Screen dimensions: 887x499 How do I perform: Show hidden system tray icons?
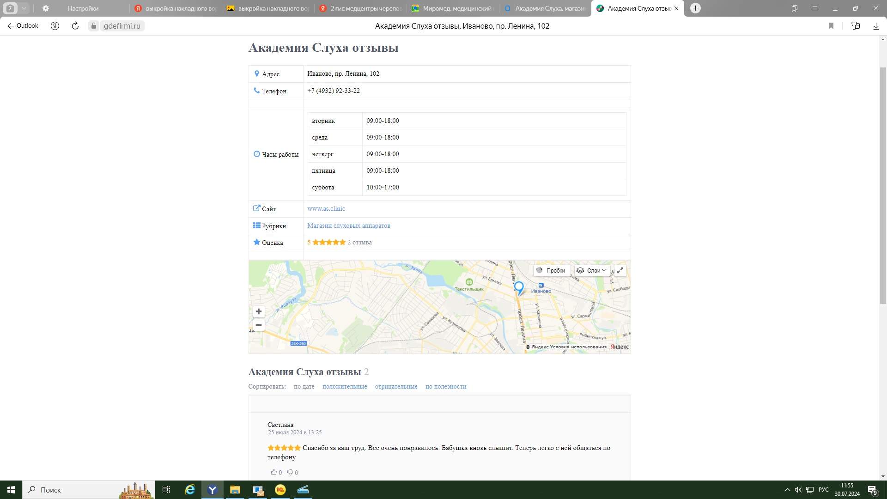pos(787,490)
